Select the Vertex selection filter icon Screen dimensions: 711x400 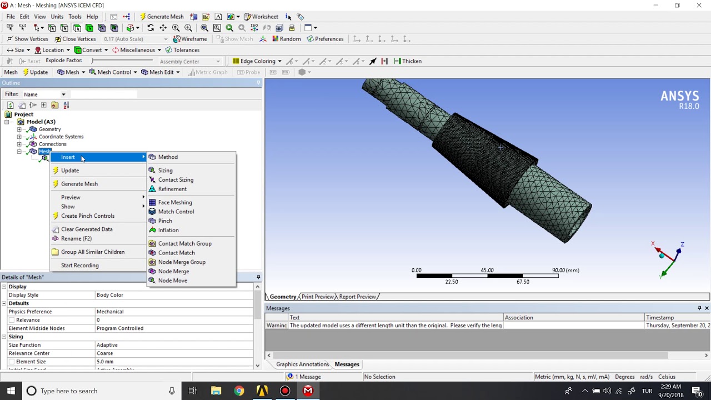52,28
